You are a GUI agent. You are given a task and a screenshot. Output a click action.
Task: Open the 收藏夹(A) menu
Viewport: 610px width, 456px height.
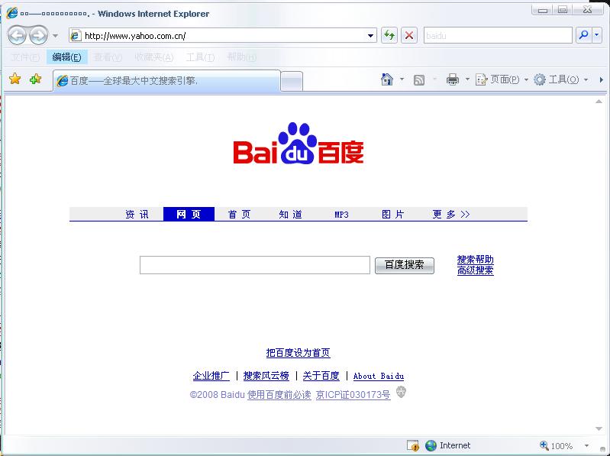[154, 57]
